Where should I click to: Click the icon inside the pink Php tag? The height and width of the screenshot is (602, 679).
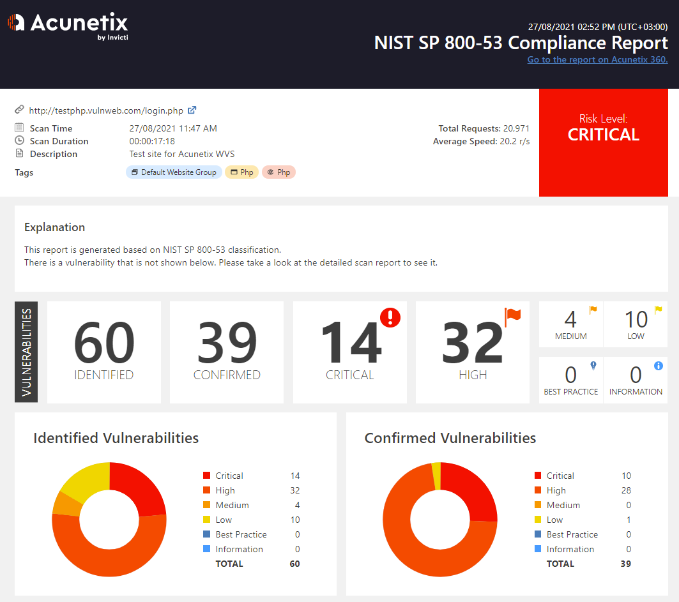coord(270,172)
